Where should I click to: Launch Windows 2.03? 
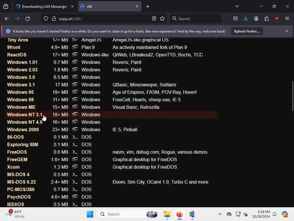[x=22, y=70]
